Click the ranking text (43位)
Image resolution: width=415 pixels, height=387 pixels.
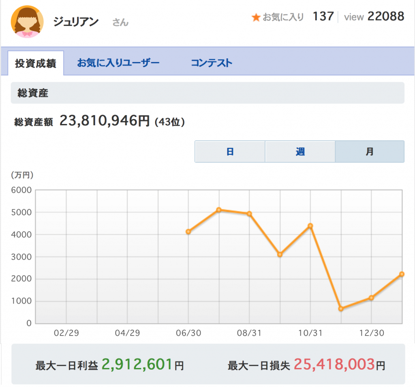click(x=170, y=122)
